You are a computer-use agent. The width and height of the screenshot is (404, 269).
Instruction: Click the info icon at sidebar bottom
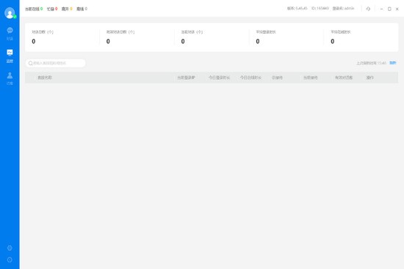click(10, 259)
